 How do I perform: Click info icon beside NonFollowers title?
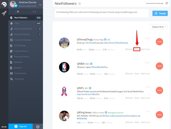click(80, 4)
